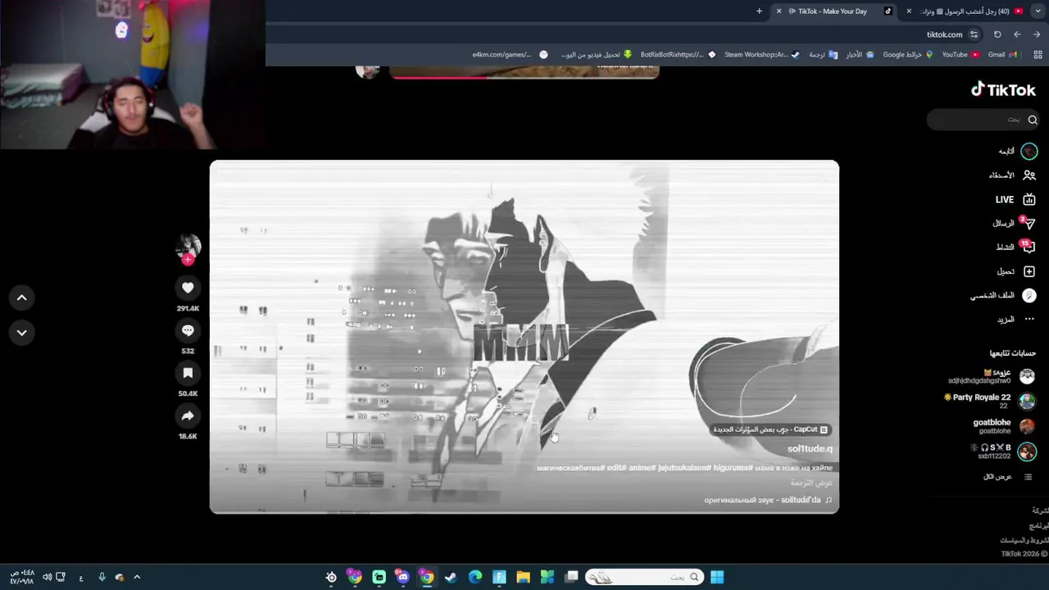Image resolution: width=1049 pixels, height=590 pixels.
Task: Click the #jujutsukaisen hashtag
Action: pyautogui.click(x=684, y=468)
